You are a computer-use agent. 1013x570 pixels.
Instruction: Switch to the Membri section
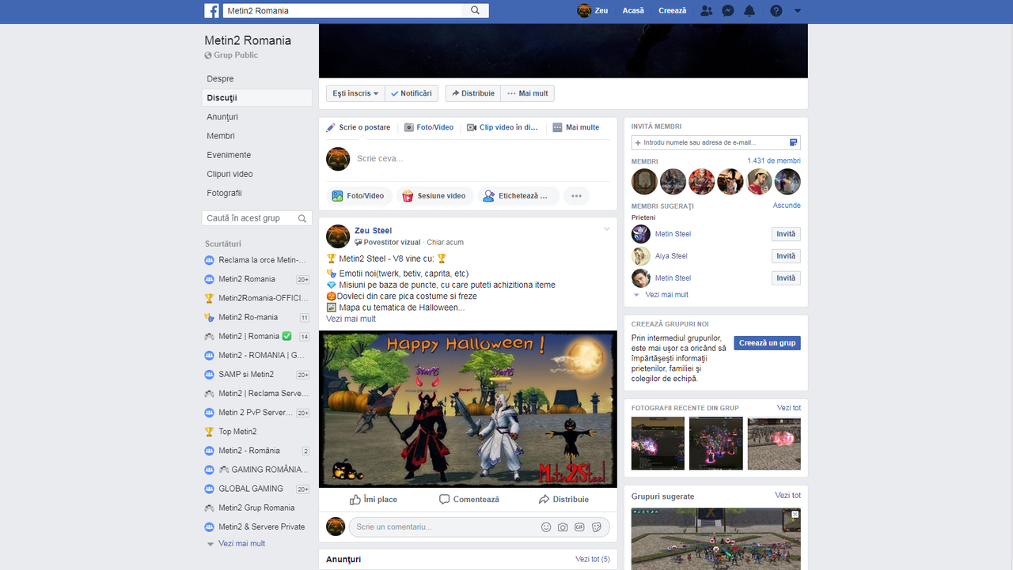click(219, 135)
